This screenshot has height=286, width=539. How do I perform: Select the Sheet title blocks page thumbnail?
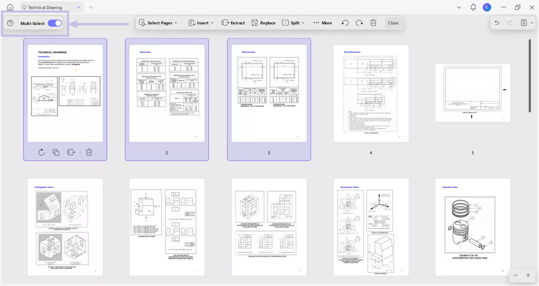pos(371,93)
